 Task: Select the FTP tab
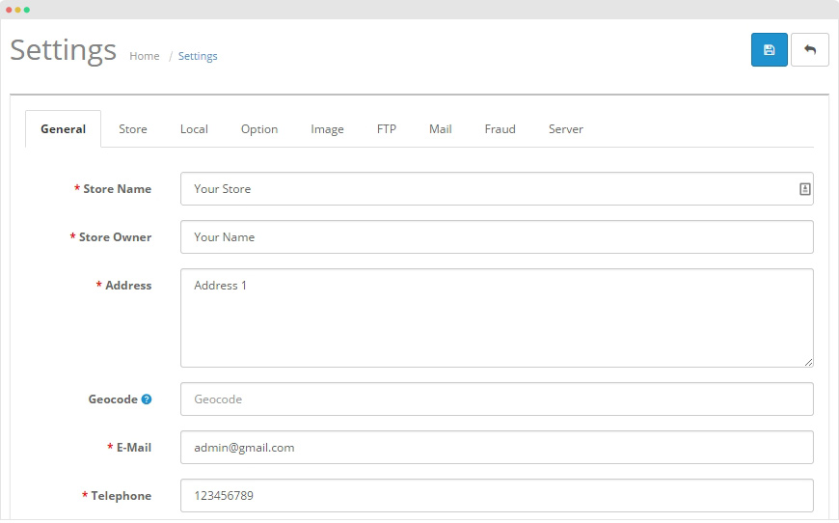(x=387, y=129)
